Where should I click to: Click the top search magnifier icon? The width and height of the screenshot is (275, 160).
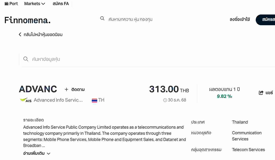pyautogui.click(x=102, y=19)
